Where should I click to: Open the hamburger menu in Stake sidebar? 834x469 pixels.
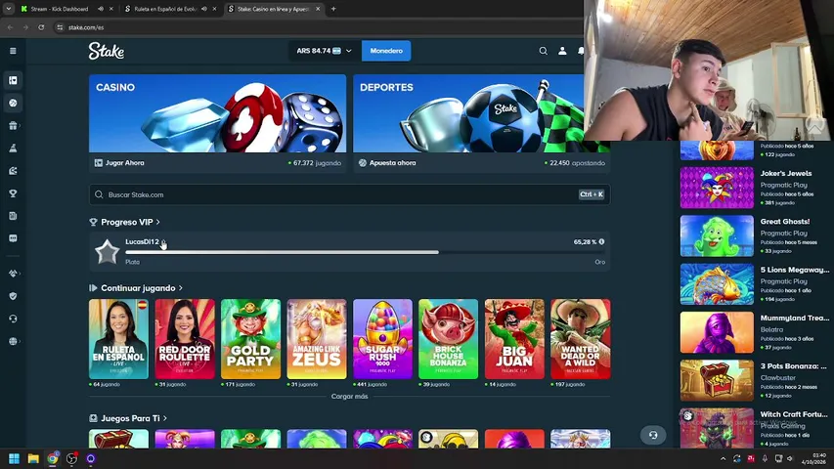click(x=13, y=51)
